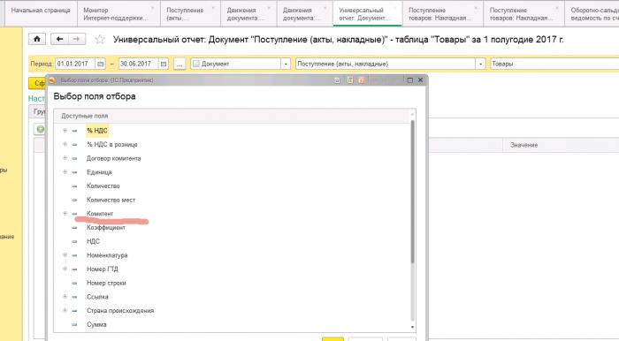Select the Коэффициент field

[106, 227]
